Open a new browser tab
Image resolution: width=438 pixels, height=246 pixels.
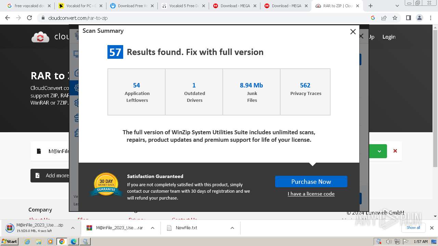[370, 6]
